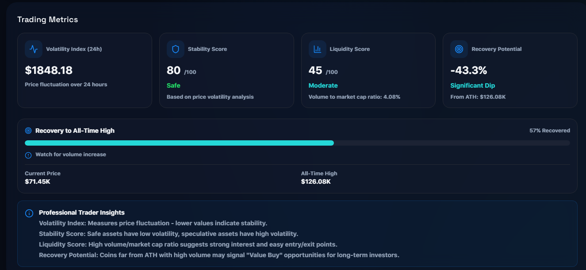
Task: Click the Professional Trader Insights info icon
Action: pyautogui.click(x=29, y=213)
